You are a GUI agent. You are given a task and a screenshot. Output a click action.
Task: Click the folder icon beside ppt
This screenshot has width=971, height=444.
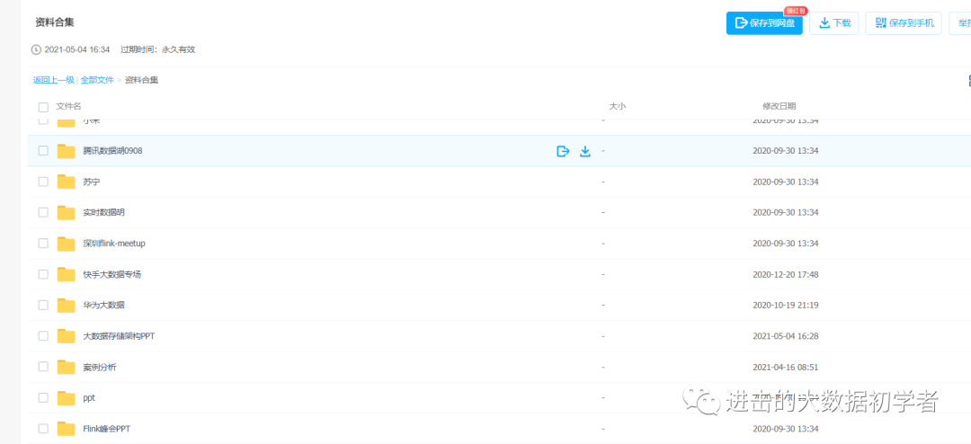(x=67, y=397)
